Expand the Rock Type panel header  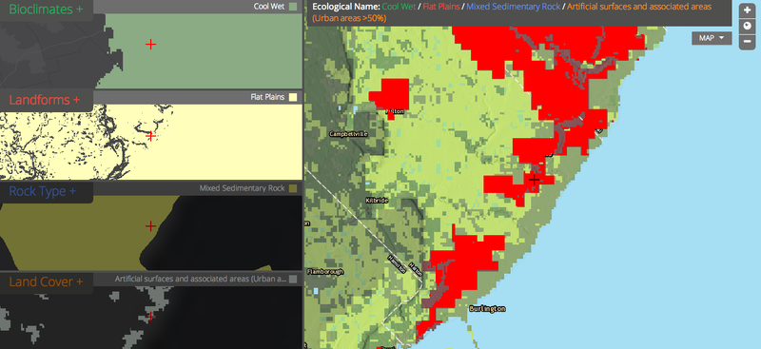coord(42,191)
